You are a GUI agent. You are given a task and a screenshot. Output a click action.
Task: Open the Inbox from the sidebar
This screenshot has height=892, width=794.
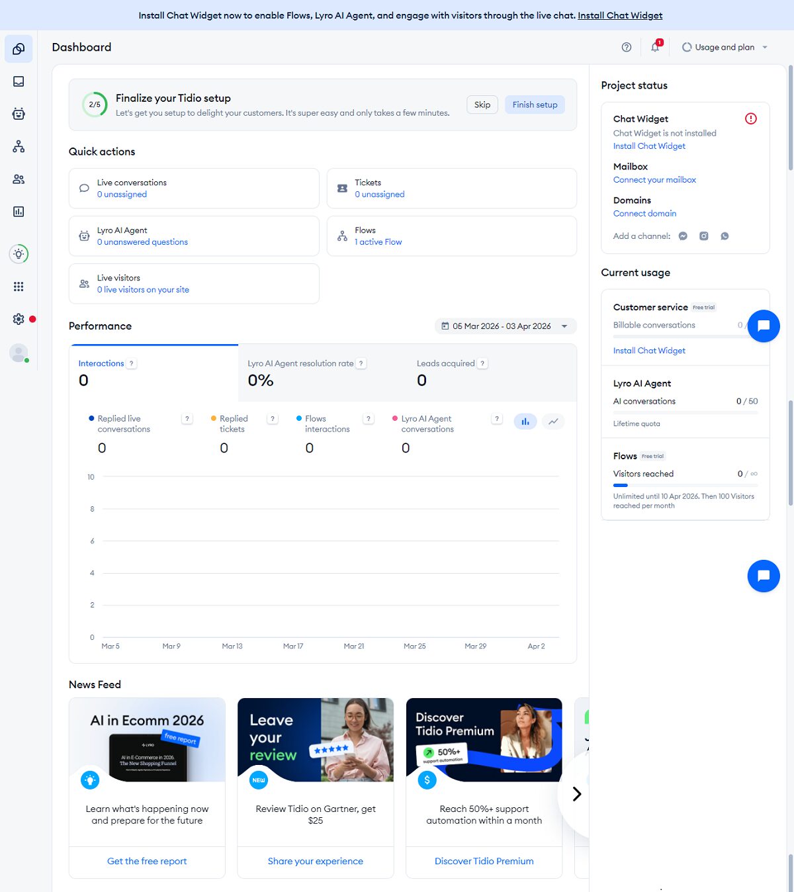tap(19, 81)
